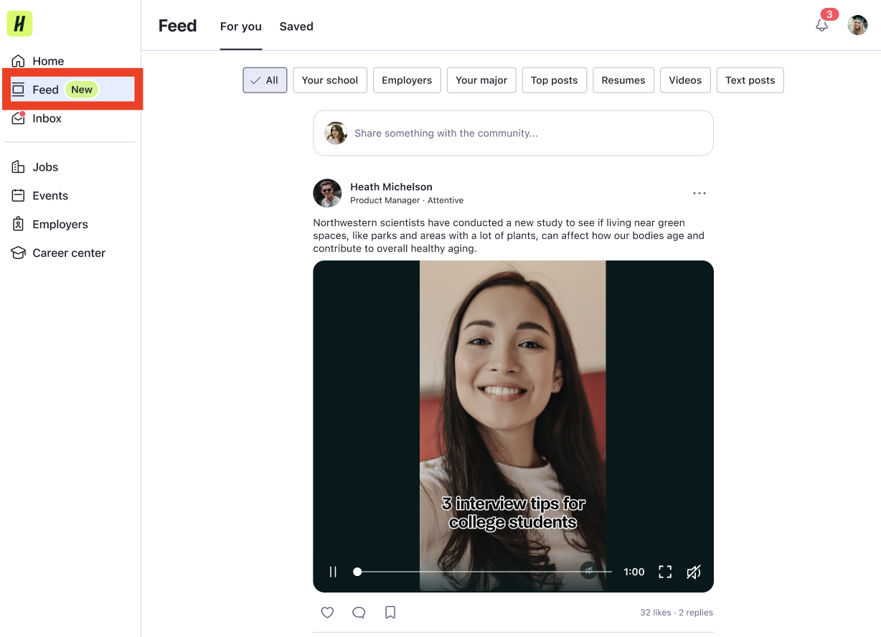Click the 32 likes · 2 replies text
Image resolution: width=881 pixels, height=637 pixels.
pos(677,613)
